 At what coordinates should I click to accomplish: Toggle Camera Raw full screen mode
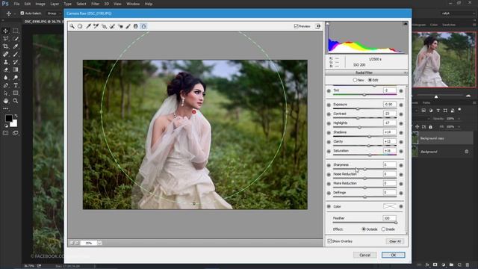(x=317, y=26)
